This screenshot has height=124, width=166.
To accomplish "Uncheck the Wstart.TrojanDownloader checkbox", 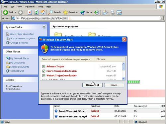I will 44,75.
